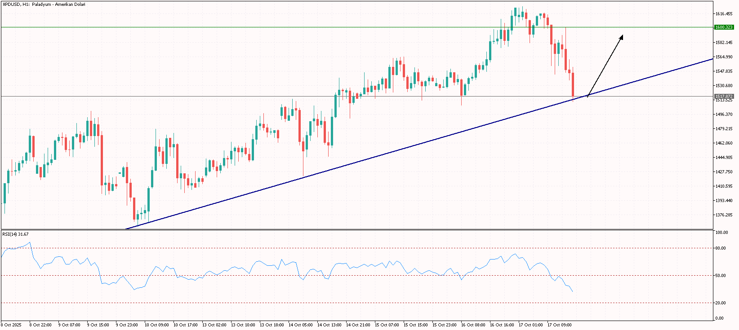Viewport: 739px width, 330px height.
Task: Click the 8 Oct 2025 date label
Action: coord(11,325)
